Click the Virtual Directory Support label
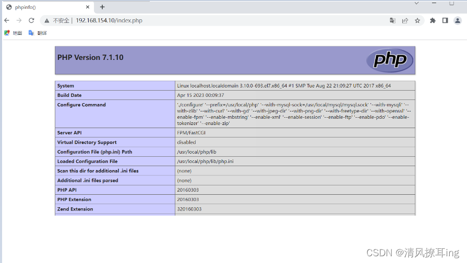The width and height of the screenshot is (467, 263). point(87,142)
